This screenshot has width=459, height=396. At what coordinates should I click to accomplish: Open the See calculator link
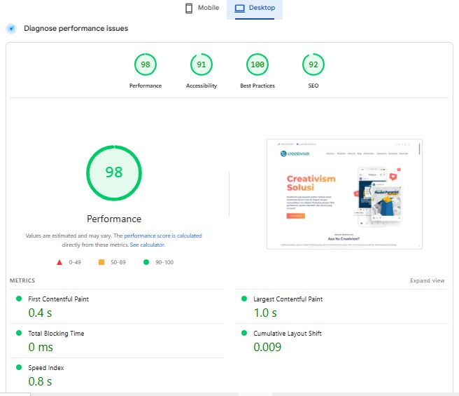(x=147, y=245)
